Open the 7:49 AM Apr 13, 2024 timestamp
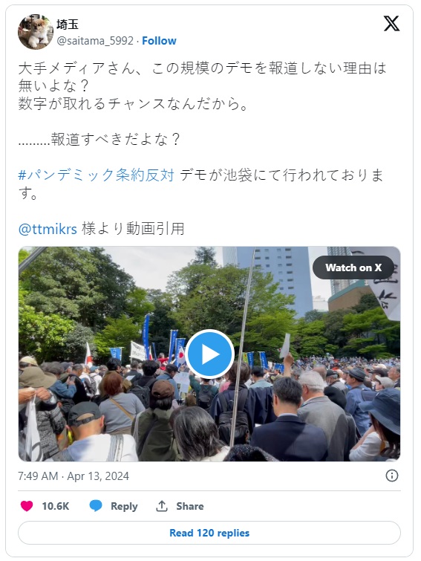This screenshot has height=561, width=421. (x=74, y=476)
